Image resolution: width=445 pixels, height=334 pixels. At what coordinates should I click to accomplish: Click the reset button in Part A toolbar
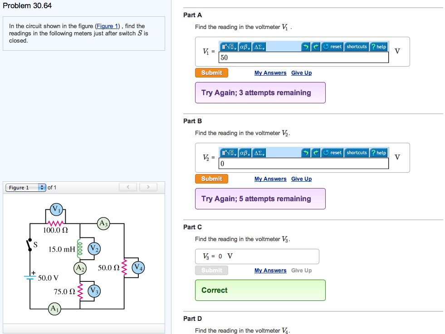coord(333,47)
